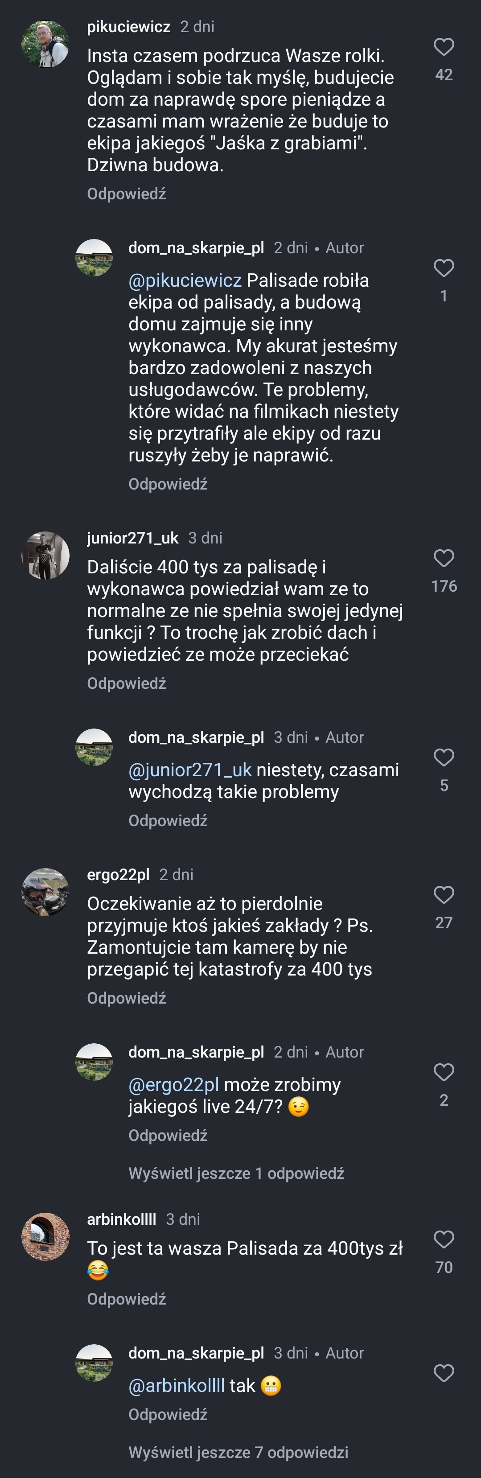Screen dimensions: 481x1478
Task: Tap the heart on ergo22pl's comment
Action: click(x=444, y=895)
